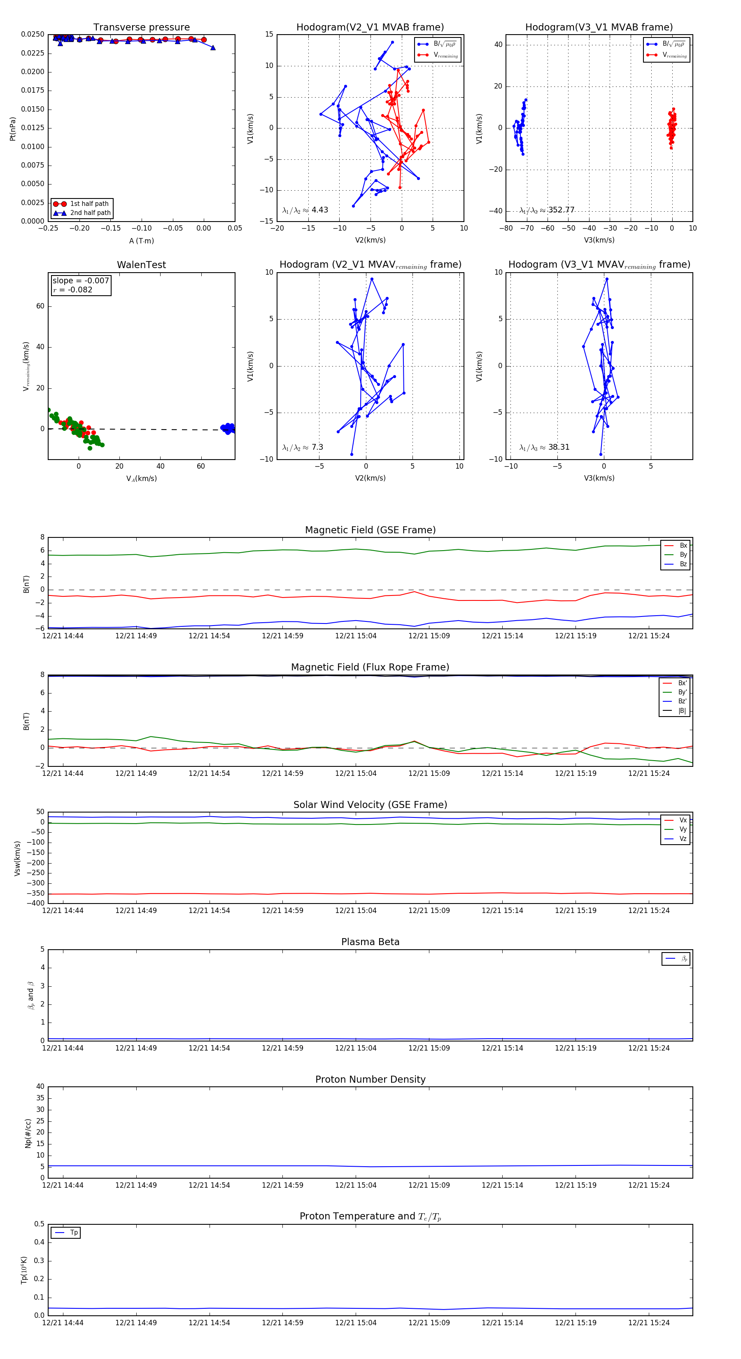Click the B/√μ0ρ legend entry in V3_V1 MVAB hodogram
Image resolution: width=741 pixels, height=1359 pixels.
click(666, 44)
